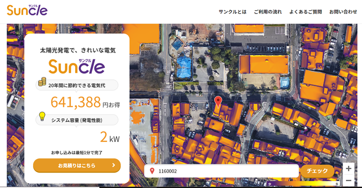Focus the postal code field showing 1160002
The width and height of the screenshot is (362, 188).
pyautogui.click(x=221, y=171)
